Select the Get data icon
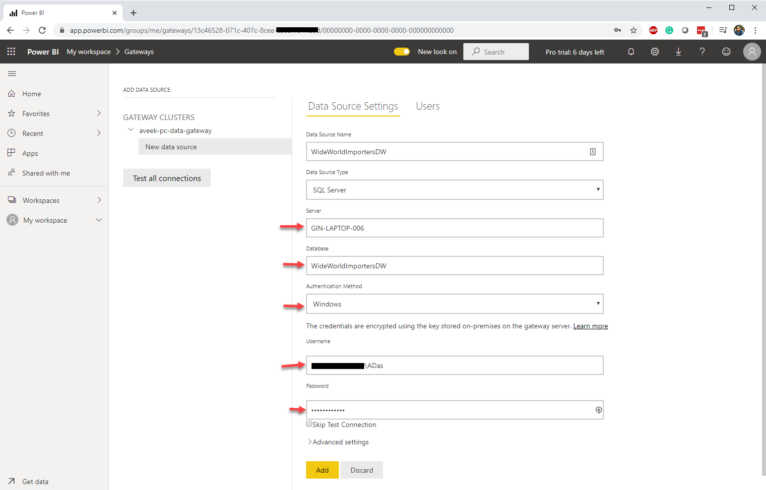Screen dimensions: 766x490 tap(11, 481)
